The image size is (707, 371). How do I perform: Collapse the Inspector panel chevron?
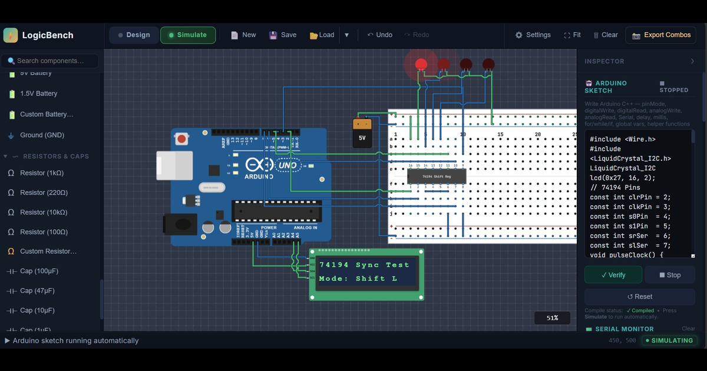[692, 61]
